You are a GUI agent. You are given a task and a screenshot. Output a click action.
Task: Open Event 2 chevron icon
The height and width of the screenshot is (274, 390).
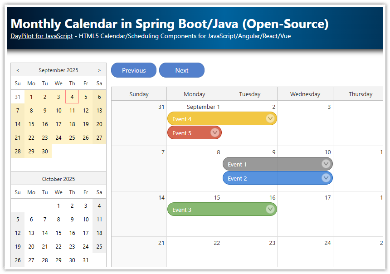click(x=326, y=178)
